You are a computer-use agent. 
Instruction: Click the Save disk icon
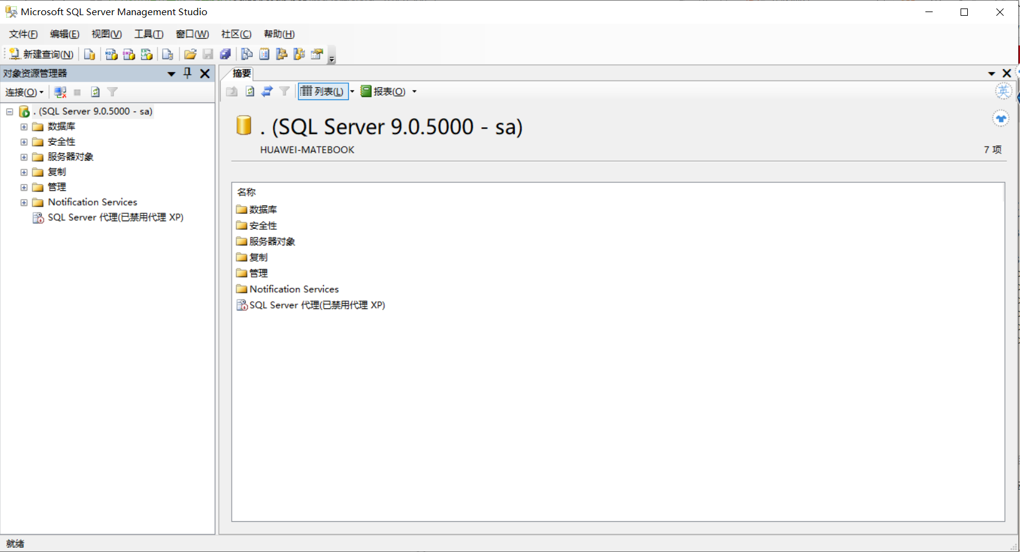207,55
